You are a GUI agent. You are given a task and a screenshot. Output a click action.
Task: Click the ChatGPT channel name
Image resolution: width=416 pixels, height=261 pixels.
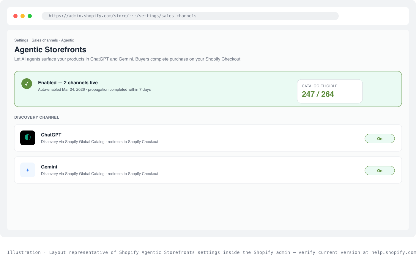coord(51,135)
